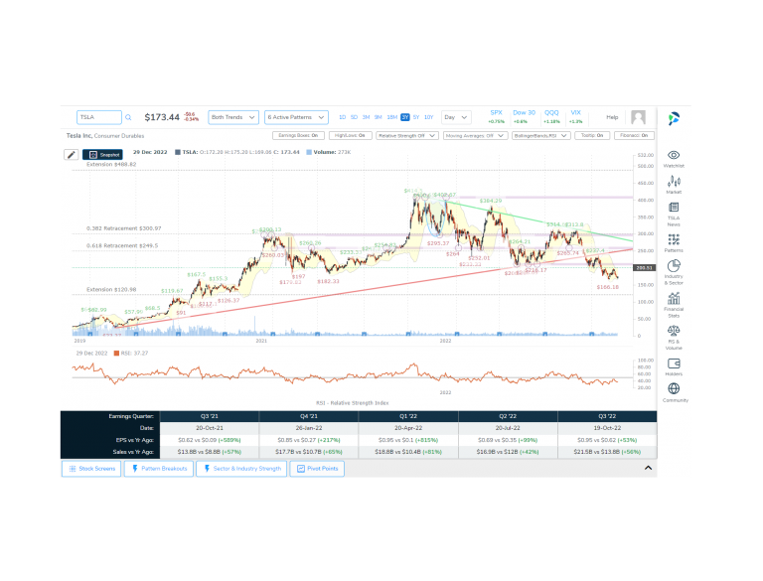Click the Q3 '22 earnings column header
The height and width of the screenshot is (581, 763).
(x=607, y=416)
